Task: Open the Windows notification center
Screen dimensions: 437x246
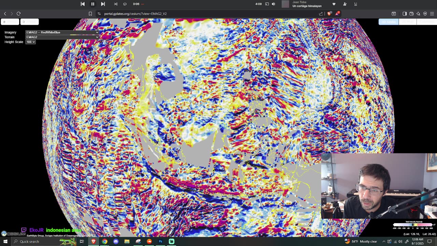Action: pyautogui.click(x=429, y=242)
